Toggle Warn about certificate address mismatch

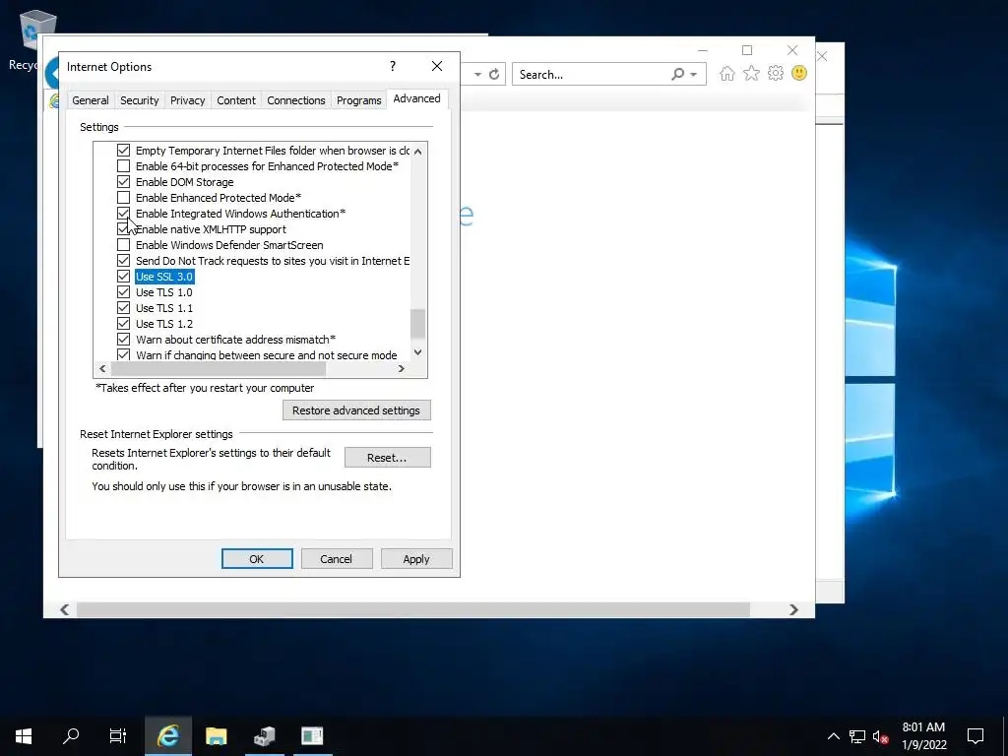point(123,340)
